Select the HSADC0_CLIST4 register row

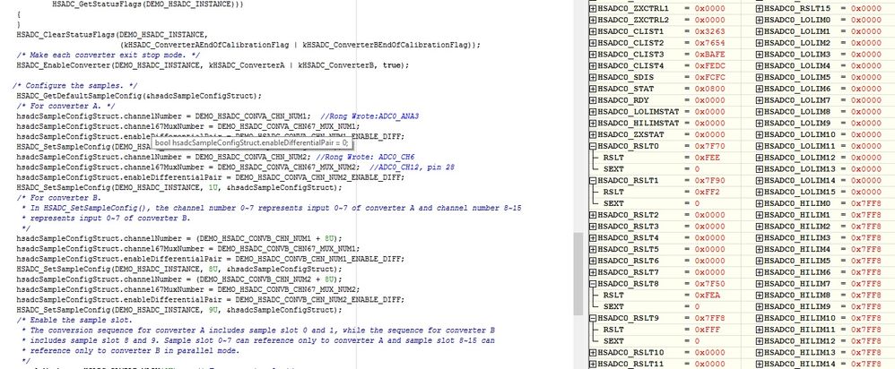[x=665, y=65]
